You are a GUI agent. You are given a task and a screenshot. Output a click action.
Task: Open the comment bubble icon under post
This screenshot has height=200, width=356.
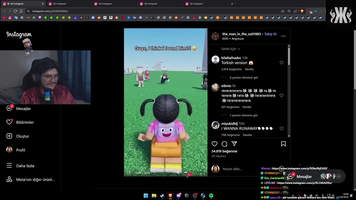[224, 144]
